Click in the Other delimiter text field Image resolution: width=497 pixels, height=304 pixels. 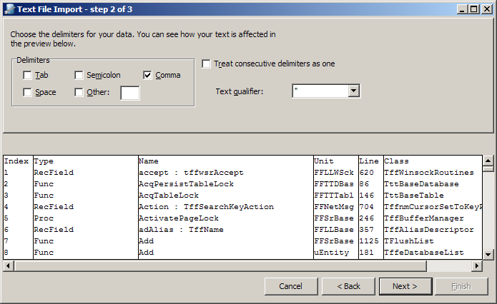point(130,93)
